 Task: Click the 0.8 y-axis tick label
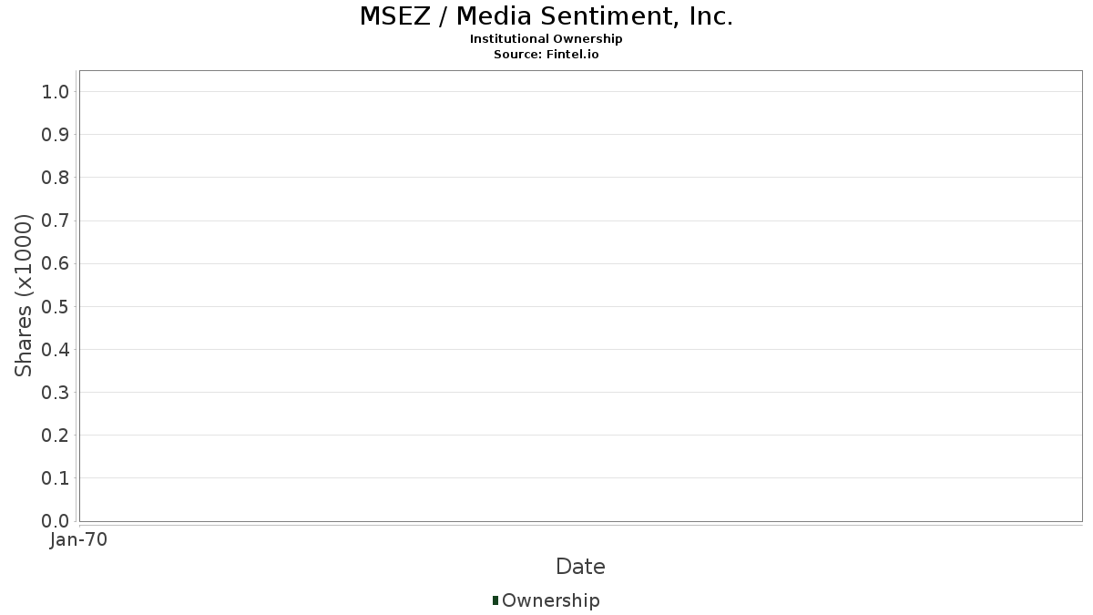[x=55, y=178]
